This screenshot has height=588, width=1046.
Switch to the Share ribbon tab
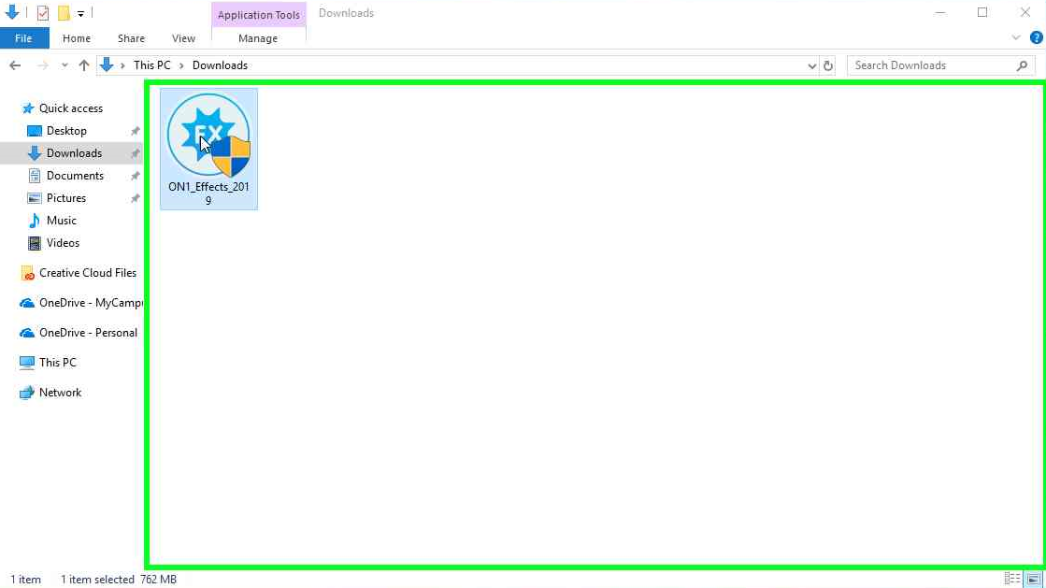[131, 38]
